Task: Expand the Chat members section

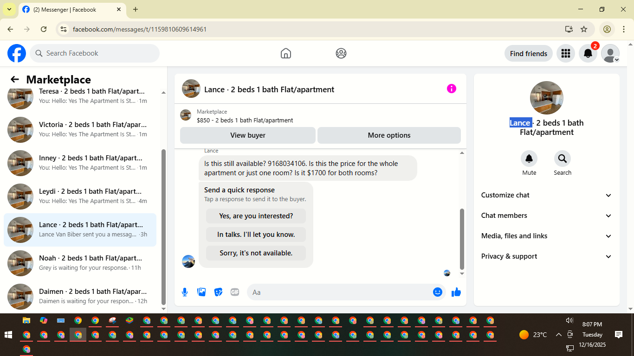Action: [x=547, y=216]
